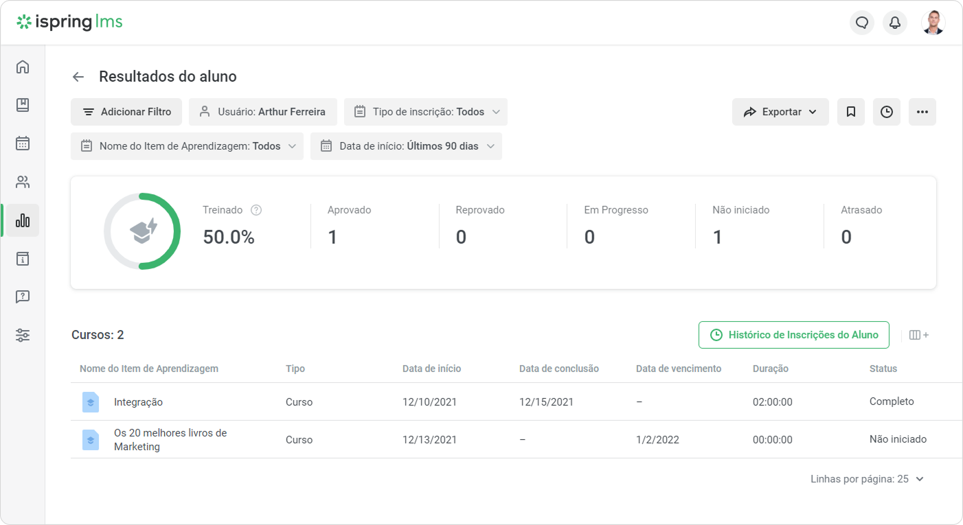
Task: Open the chat messages icon
Action: point(862,23)
